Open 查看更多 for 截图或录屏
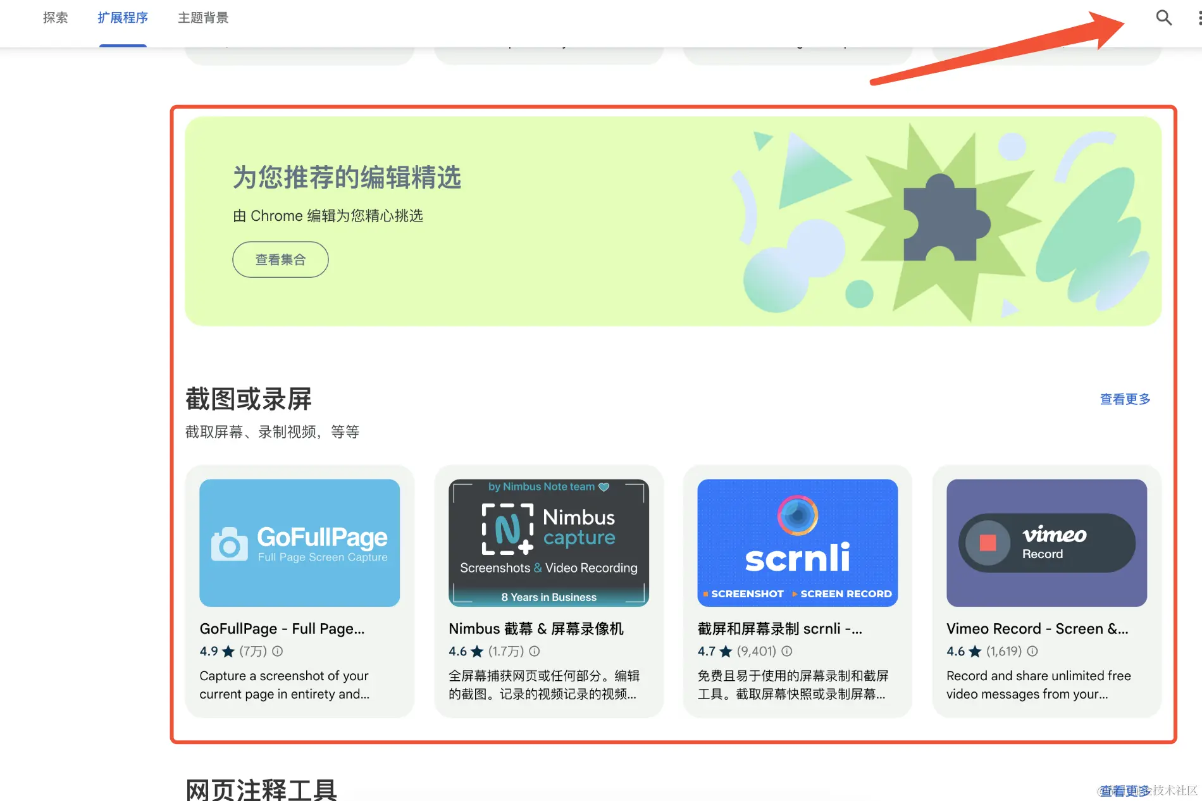 point(1125,399)
